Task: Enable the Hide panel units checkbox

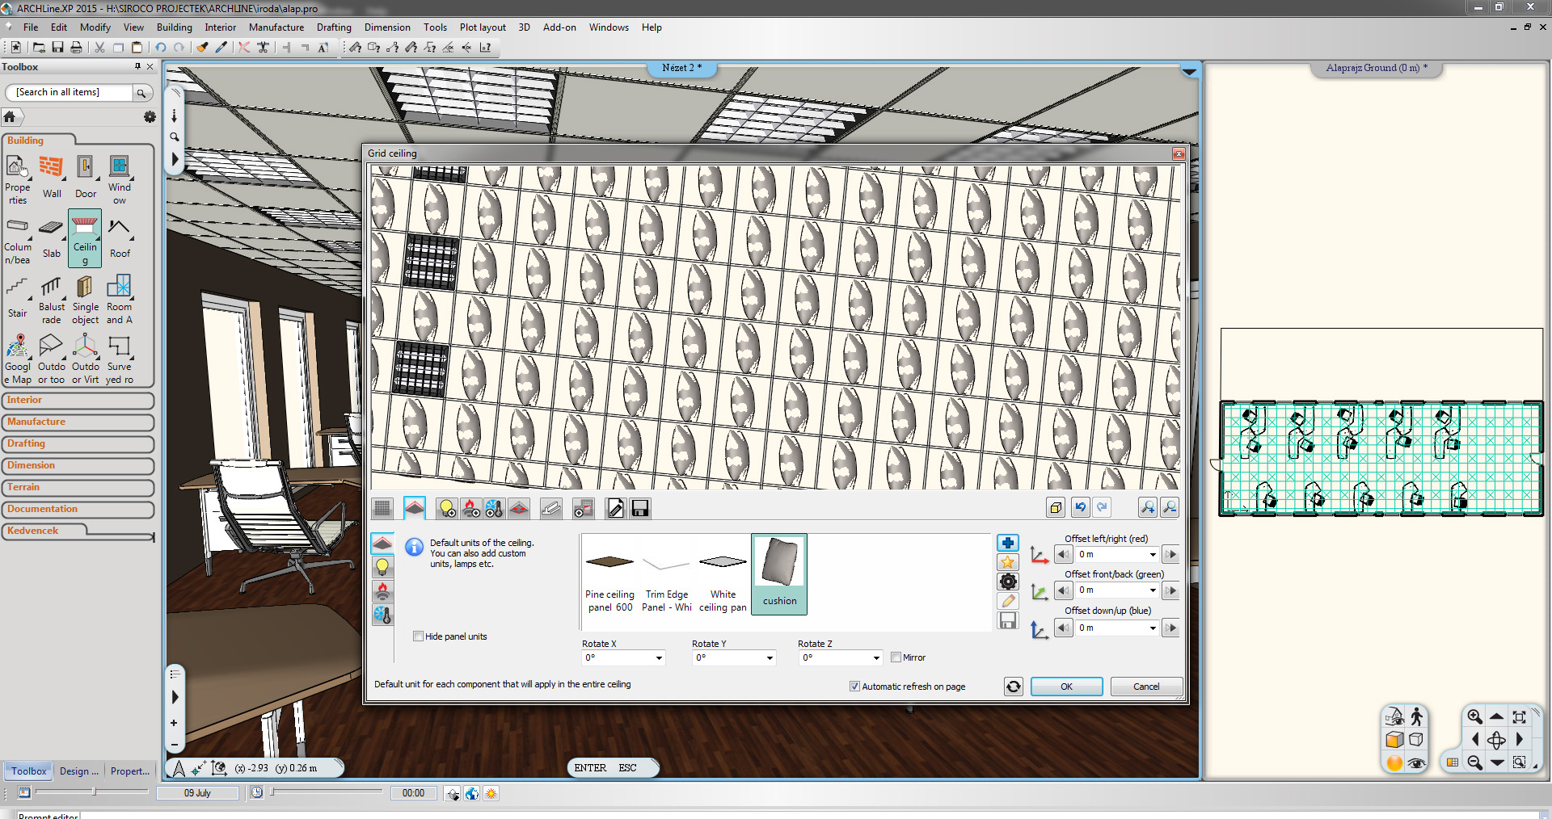Action: tap(418, 636)
